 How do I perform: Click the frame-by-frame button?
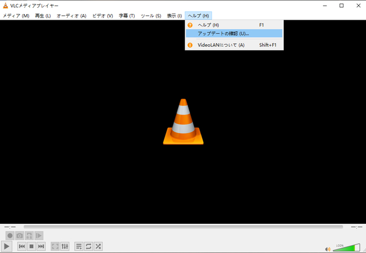pyautogui.click(x=39, y=236)
